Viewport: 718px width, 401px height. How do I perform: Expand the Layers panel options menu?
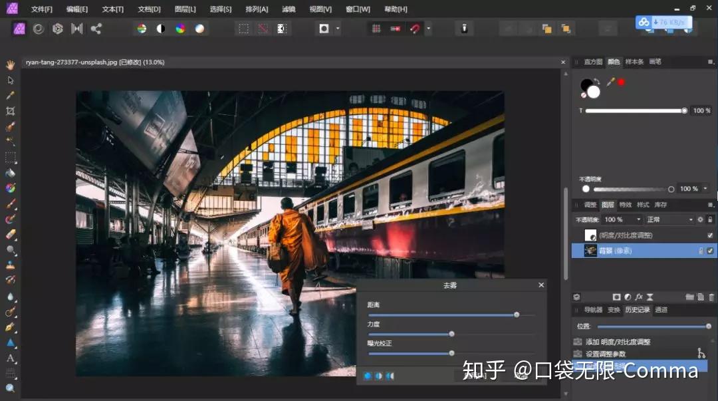(x=710, y=204)
